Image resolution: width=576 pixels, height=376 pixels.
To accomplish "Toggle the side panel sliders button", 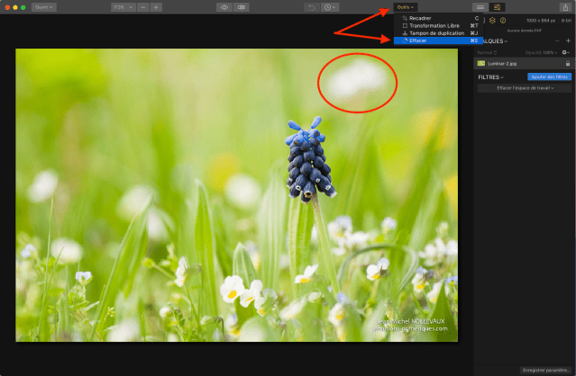I will (x=497, y=7).
